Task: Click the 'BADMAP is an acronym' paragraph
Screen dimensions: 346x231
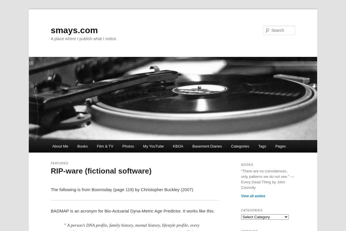Action: coord(133,211)
